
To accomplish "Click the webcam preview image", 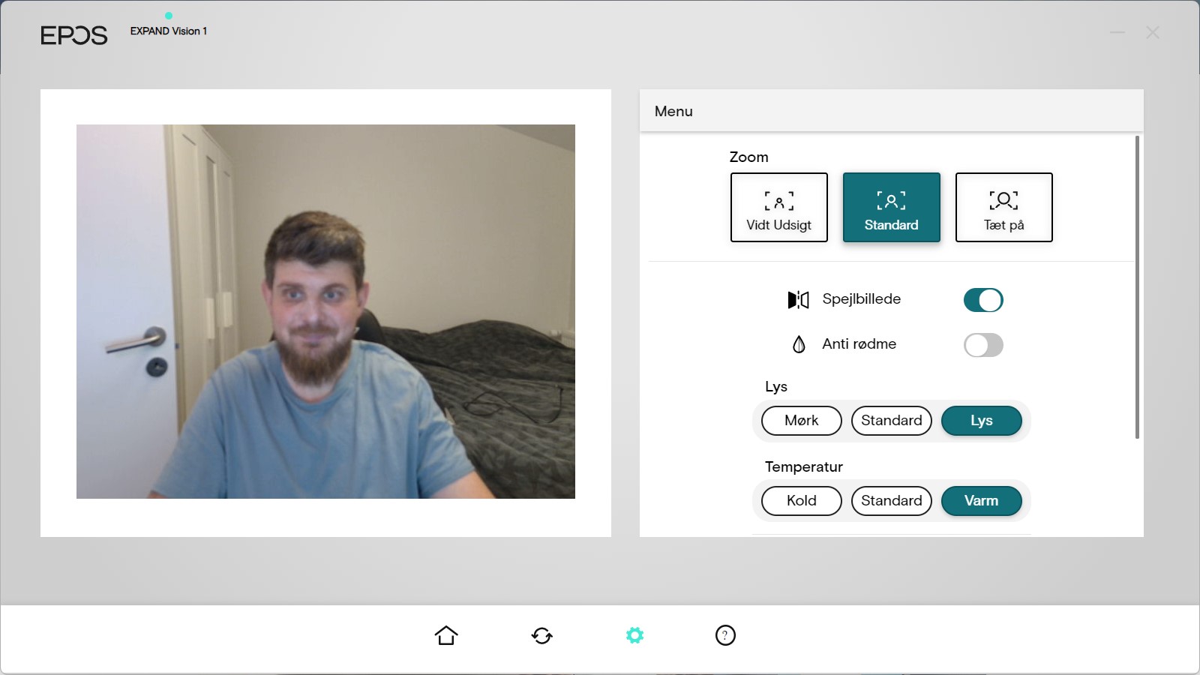I will 325,311.
